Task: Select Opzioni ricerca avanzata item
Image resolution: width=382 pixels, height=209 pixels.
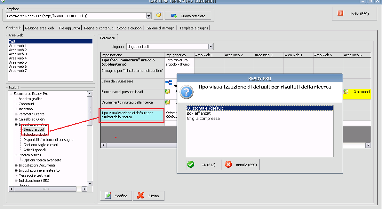Action: pos(42,160)
